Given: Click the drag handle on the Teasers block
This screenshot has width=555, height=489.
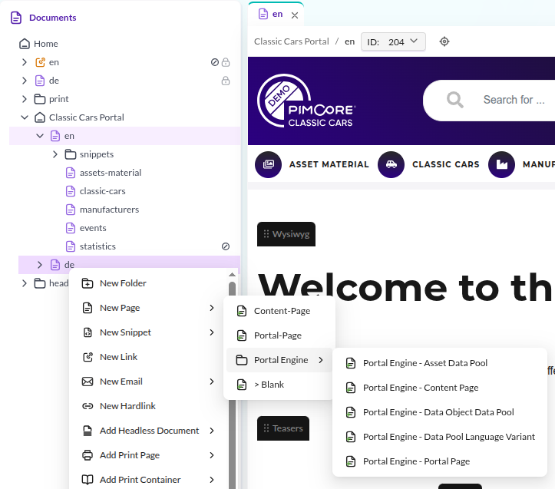Looking at the screenshot, I should point(266,428).
